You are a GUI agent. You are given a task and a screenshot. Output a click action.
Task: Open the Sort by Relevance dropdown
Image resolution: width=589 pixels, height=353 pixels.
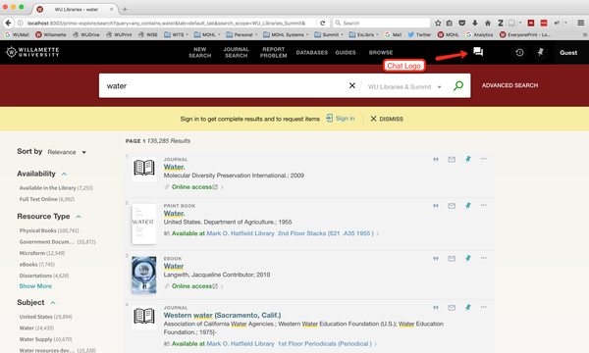point(67,152)
